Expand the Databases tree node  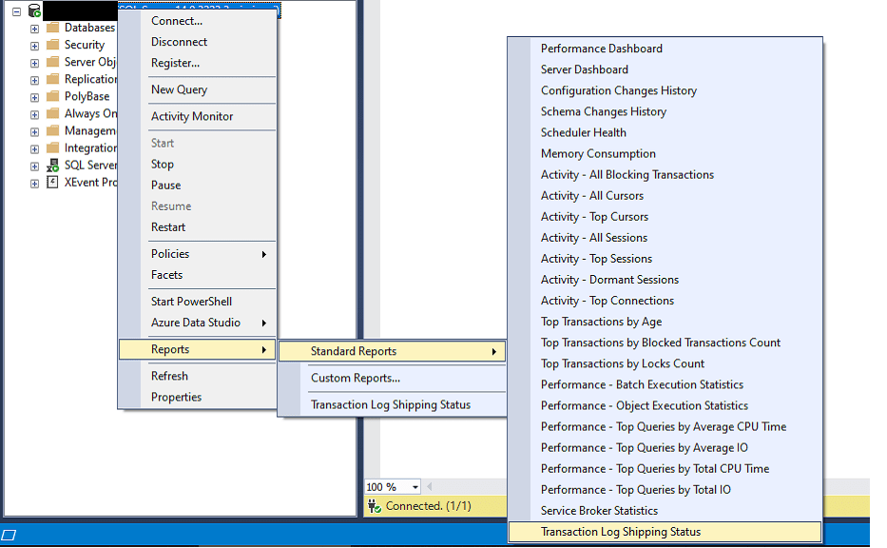33,28
